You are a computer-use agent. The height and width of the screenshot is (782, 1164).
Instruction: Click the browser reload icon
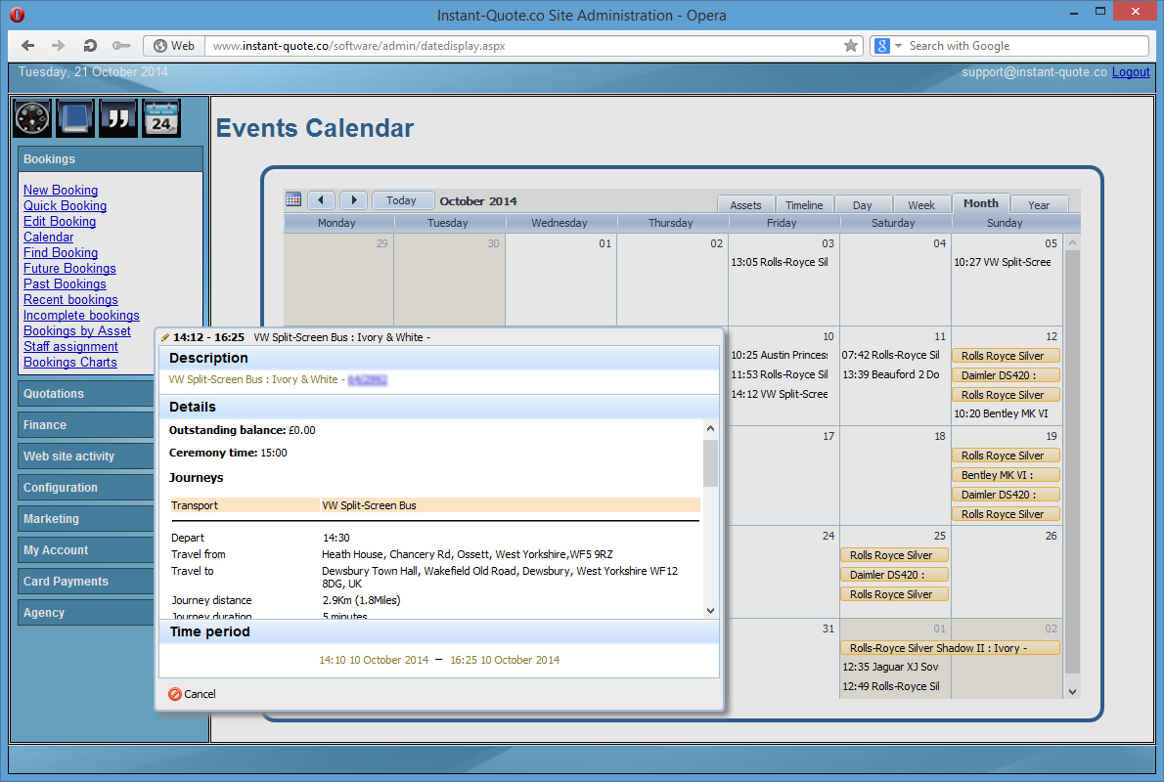(x=90, y=46)
